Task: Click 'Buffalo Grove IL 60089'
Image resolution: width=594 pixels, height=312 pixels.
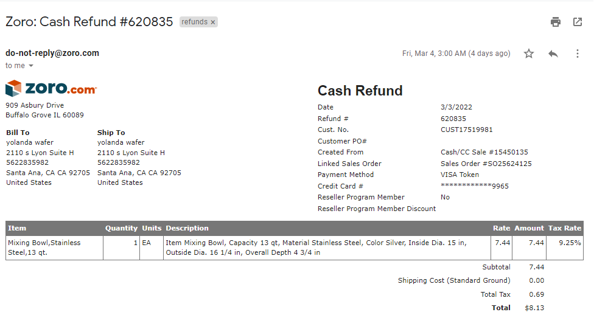Action: click(44, 115)
